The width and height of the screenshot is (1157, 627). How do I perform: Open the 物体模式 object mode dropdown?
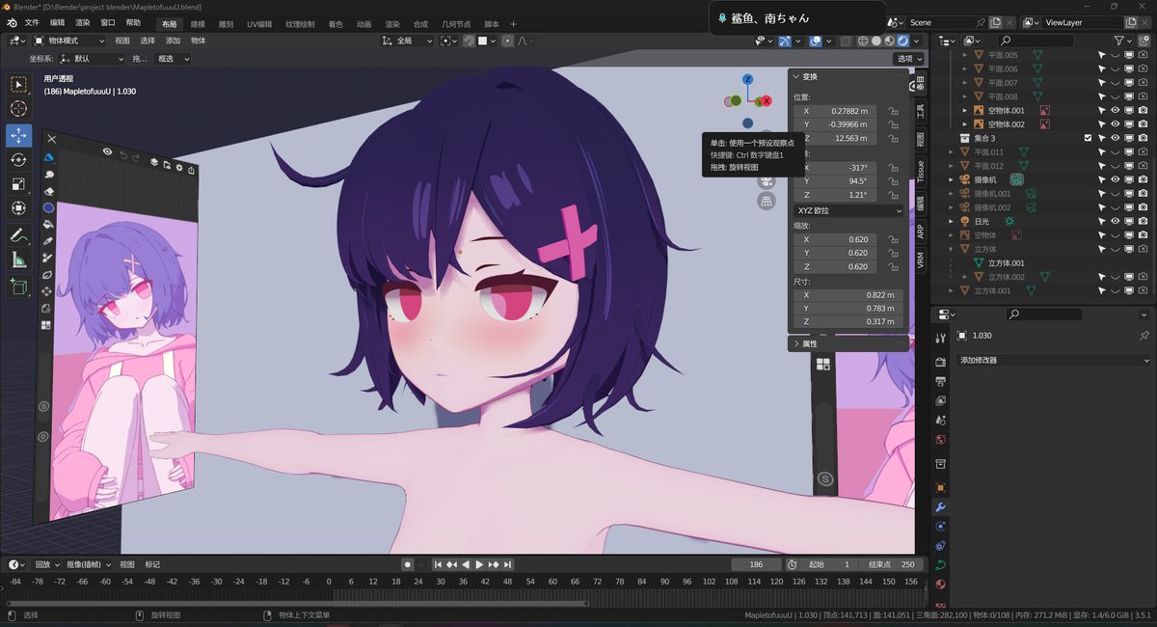[71, 41]
